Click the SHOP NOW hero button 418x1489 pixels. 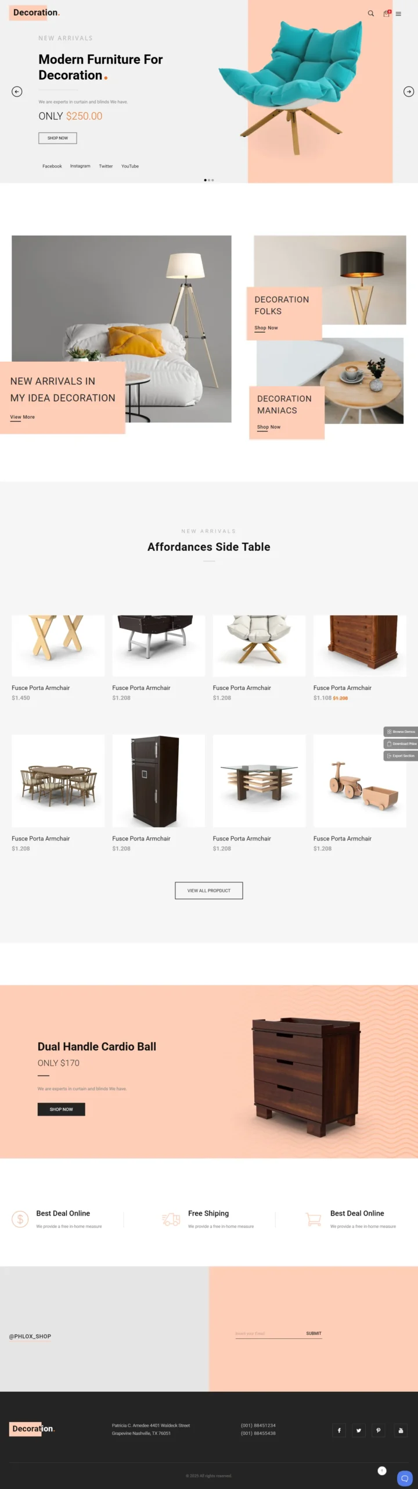(57, 138)
